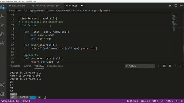Click 'class Person:' on line 74
The image size is (184, 103).
pos(28,25)
